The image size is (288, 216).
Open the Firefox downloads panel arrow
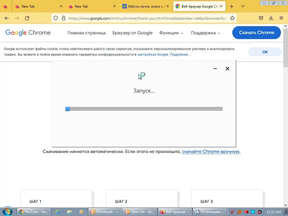click(271, 18)
